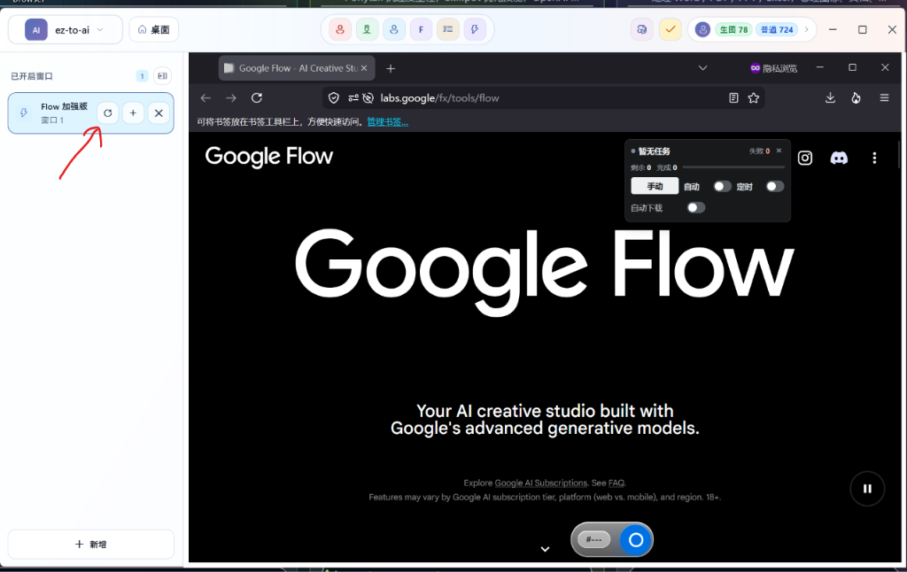
Task: Go back in browser history
Action: 205,97
